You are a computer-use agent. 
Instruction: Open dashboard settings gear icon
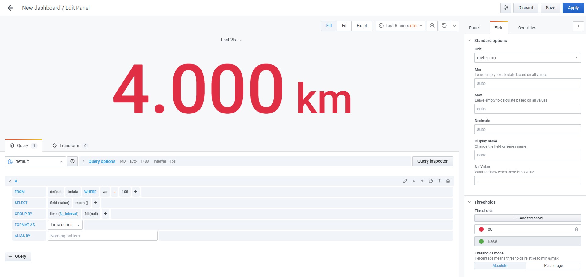(x=506, y=8)
